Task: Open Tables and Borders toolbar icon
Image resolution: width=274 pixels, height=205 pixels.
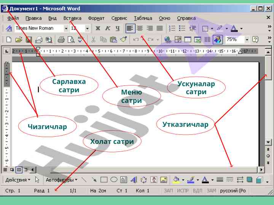Action: 178,39
